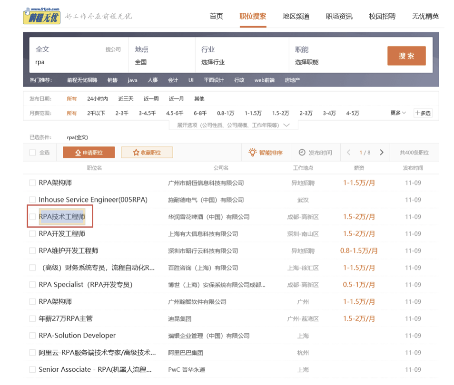Check the RPA技术工程师 row
The image size is (454, 385).
(x=32, y=217)
